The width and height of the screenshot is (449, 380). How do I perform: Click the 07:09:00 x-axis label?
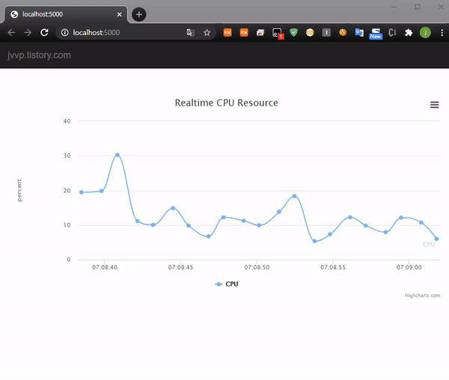pyautogui.click(x=409, y=267)
